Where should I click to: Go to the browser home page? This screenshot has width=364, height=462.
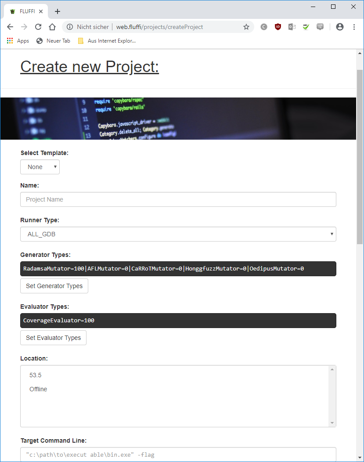click(x=52, y=27)
